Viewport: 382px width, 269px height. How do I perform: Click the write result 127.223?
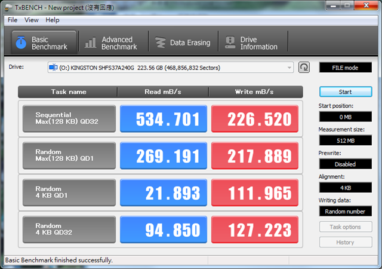click(x=255, y=229)
